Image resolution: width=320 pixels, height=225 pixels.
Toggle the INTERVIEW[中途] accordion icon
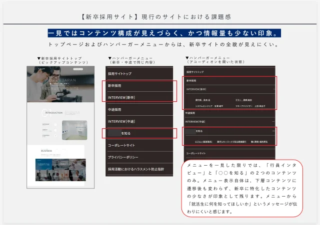(x=273, y=122)
